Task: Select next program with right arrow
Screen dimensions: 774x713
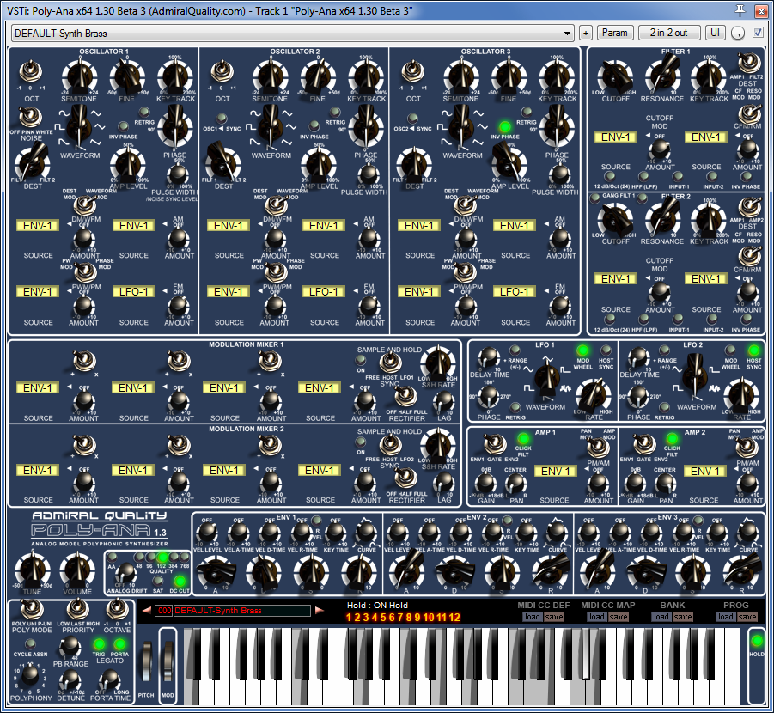Action: click(320, 610)
